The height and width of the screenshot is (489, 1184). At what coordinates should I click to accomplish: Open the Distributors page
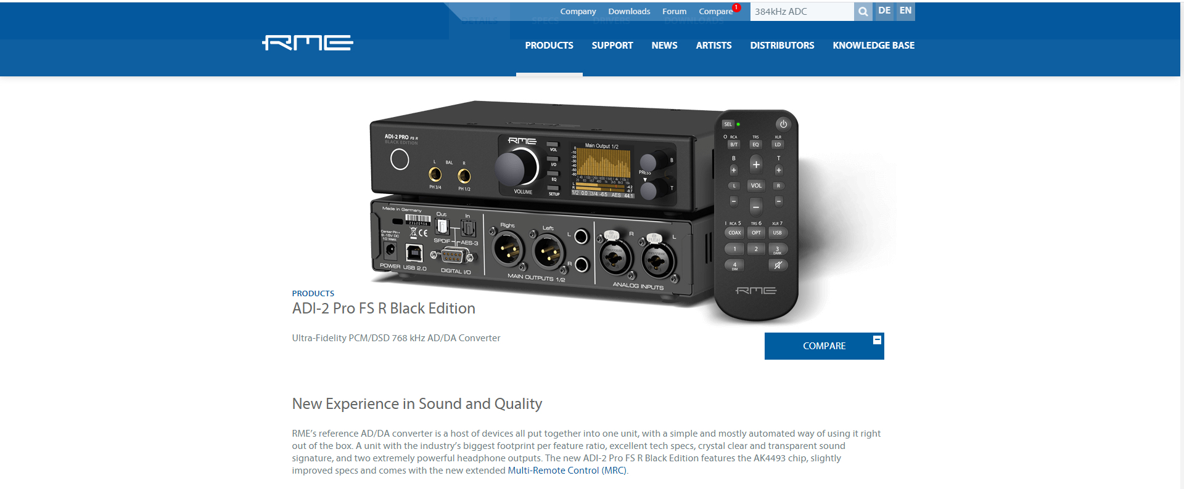pyautogui.click(x=782, y=46)
